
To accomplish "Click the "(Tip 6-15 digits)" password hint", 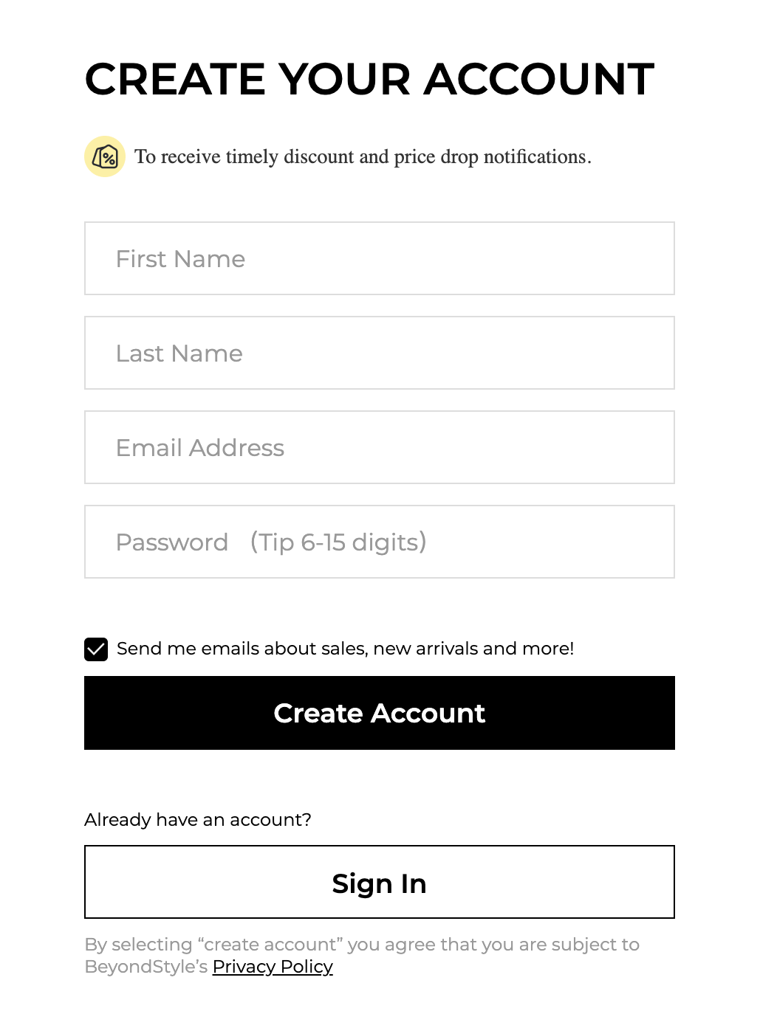I will point(338,542).
